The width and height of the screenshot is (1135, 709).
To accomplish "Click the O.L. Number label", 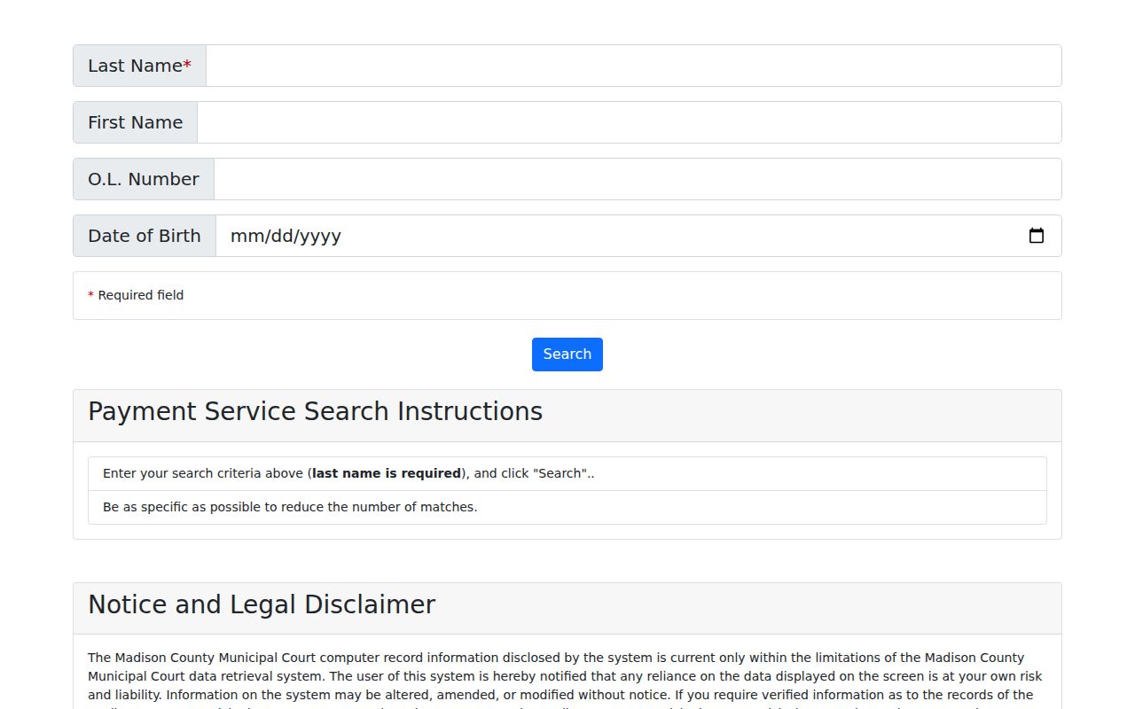I will point(144,179).
